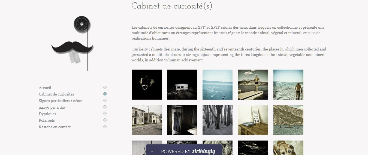Open the snarling bear thumbnail
This screenshot has height=155, width=368.
[147, 85]
